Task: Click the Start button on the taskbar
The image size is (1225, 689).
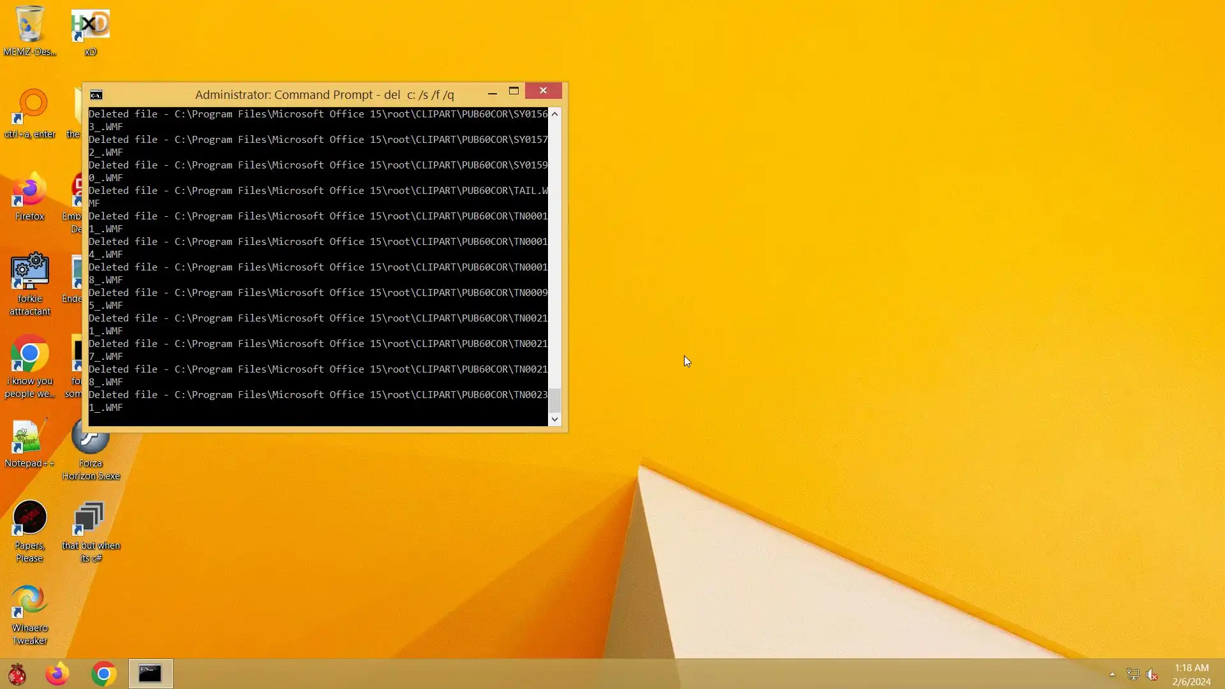Action: (17, 674)
